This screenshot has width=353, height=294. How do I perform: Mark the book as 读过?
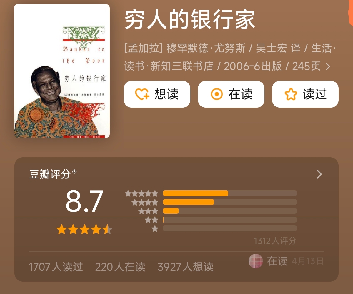[305, 94]
